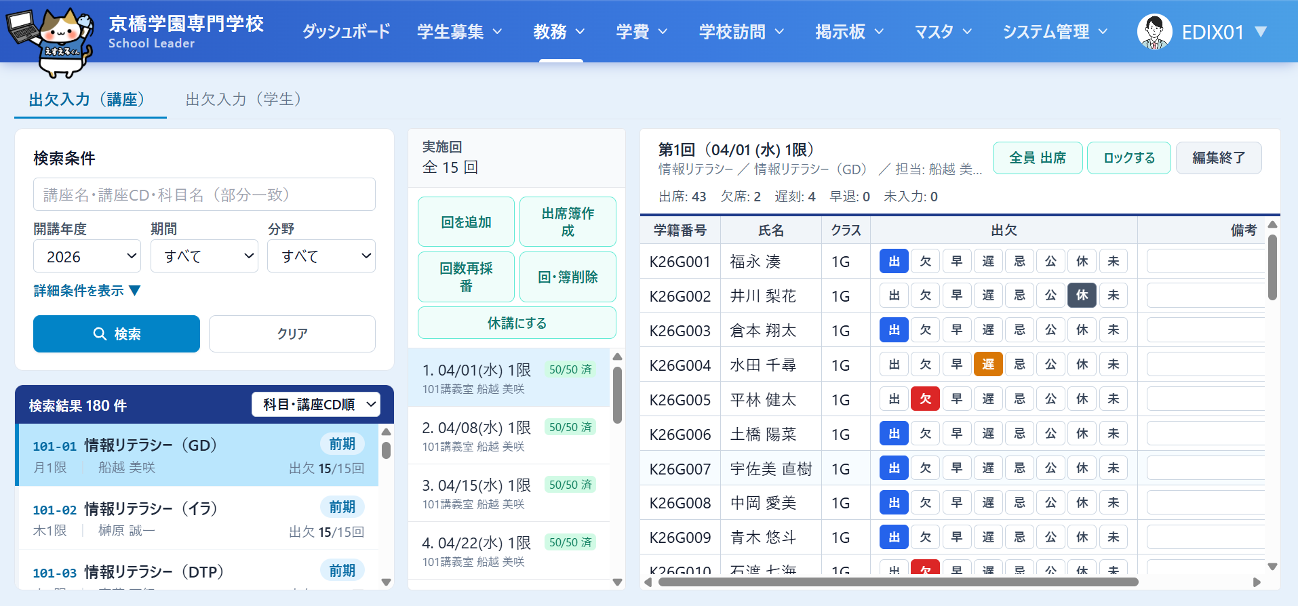Select session 3. 04/15(水) 1限
Image resolution: width=1298 pixels, height=606 pixels.
click(x=509, y=493)
